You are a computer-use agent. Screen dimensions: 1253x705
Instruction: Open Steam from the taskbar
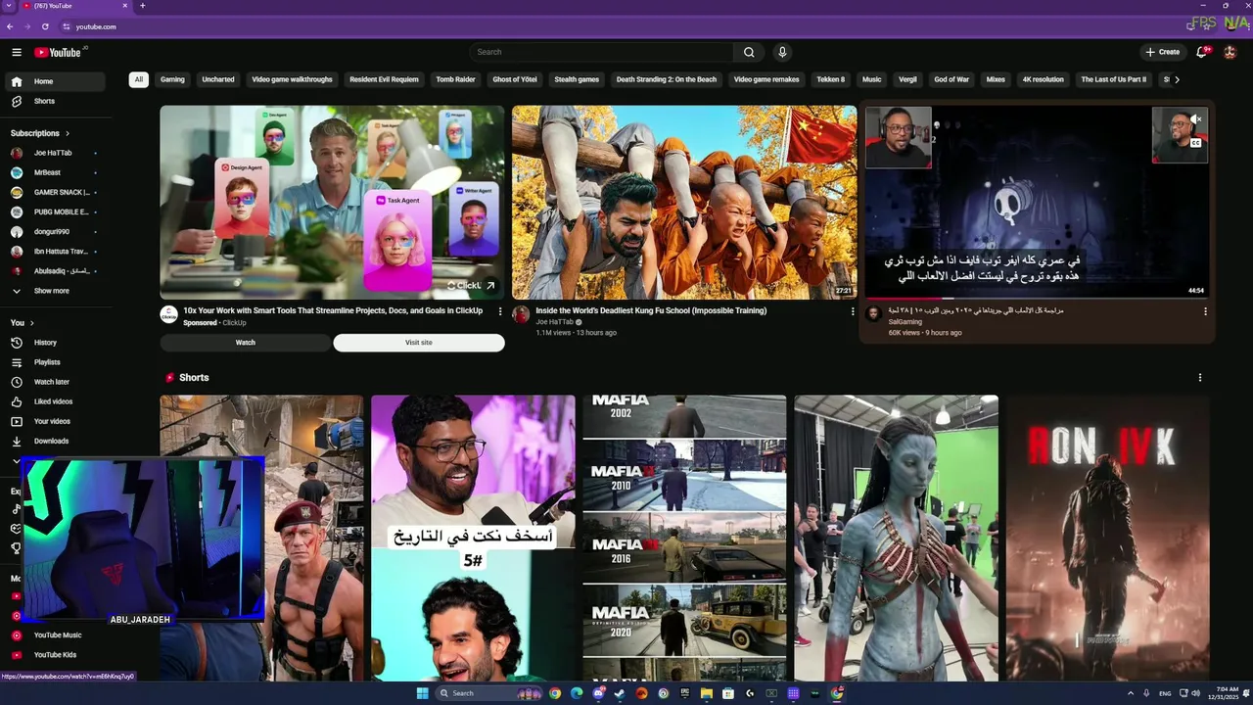(620, 693)
